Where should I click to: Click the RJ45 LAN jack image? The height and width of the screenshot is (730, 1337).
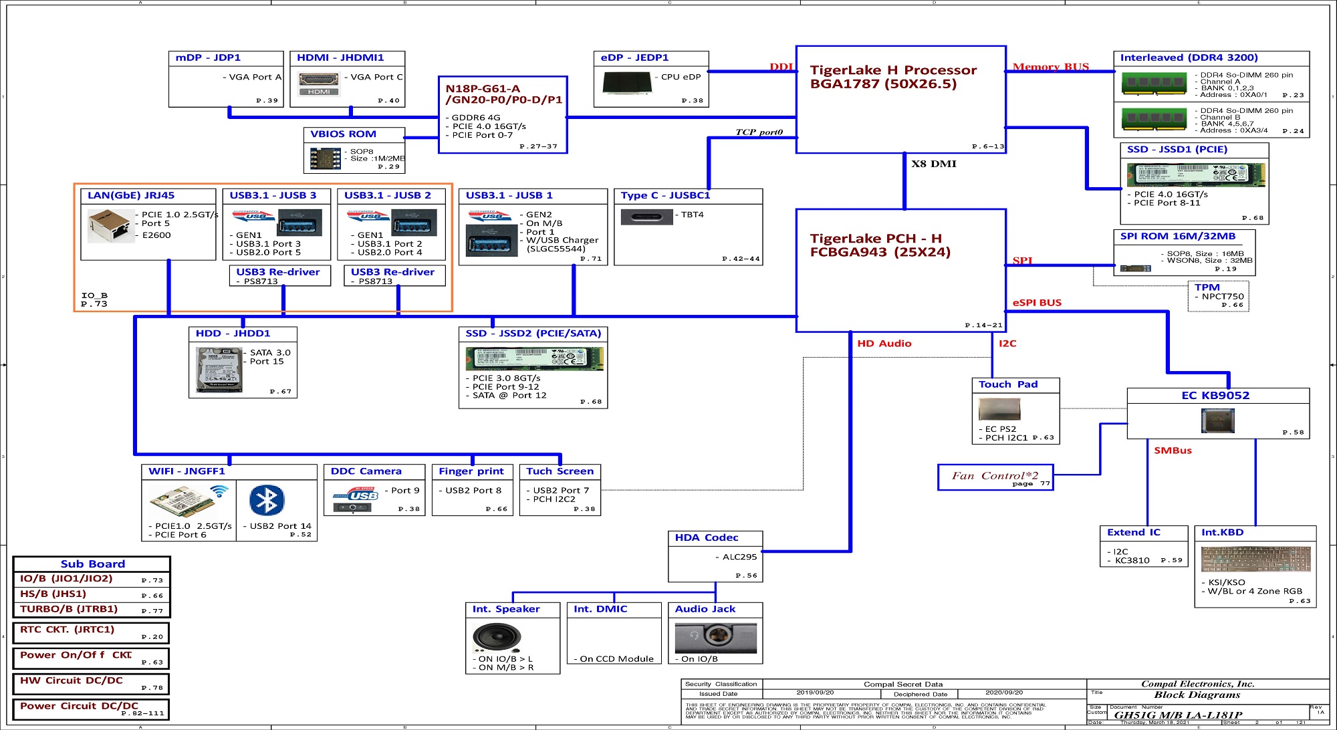(110, 226)
